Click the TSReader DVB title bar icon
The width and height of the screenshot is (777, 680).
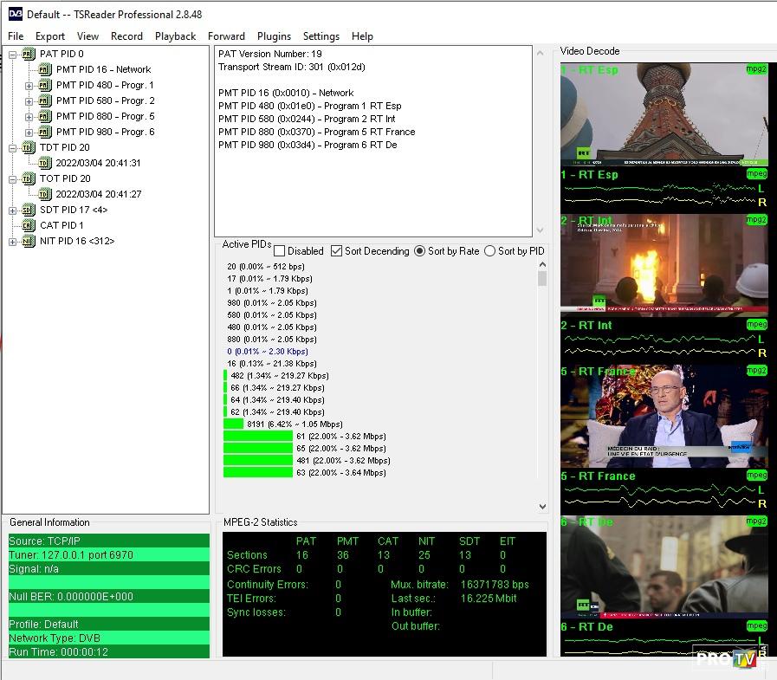click(15, 14)
